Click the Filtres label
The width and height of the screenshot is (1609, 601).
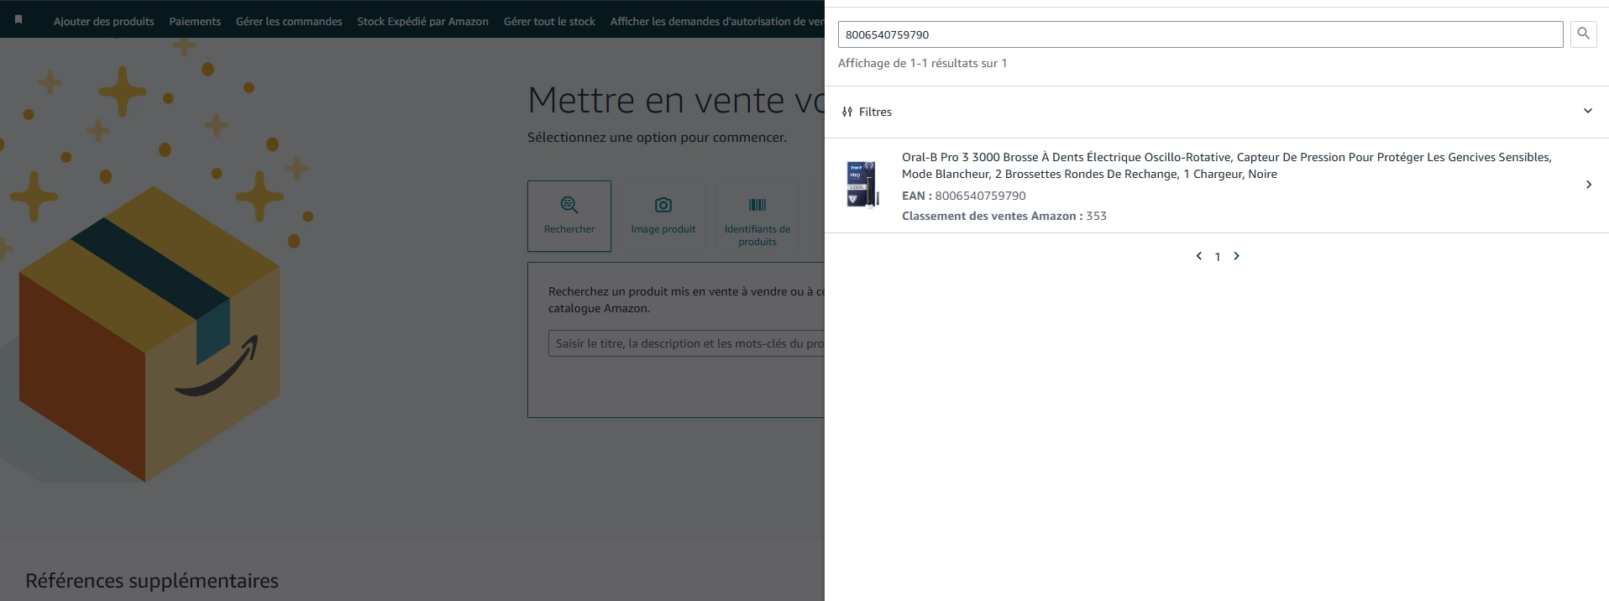[x=875, y=112]
